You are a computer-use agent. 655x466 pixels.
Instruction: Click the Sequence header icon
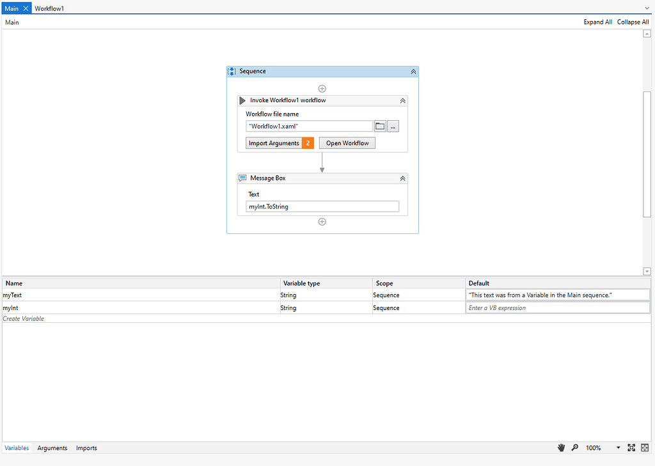(x=232, y=71)
